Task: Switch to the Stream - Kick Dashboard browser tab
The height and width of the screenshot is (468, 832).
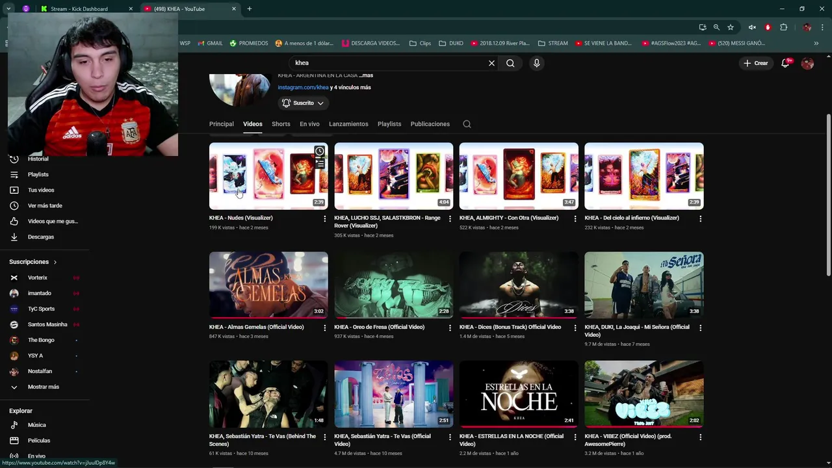Action: [85, 9]
